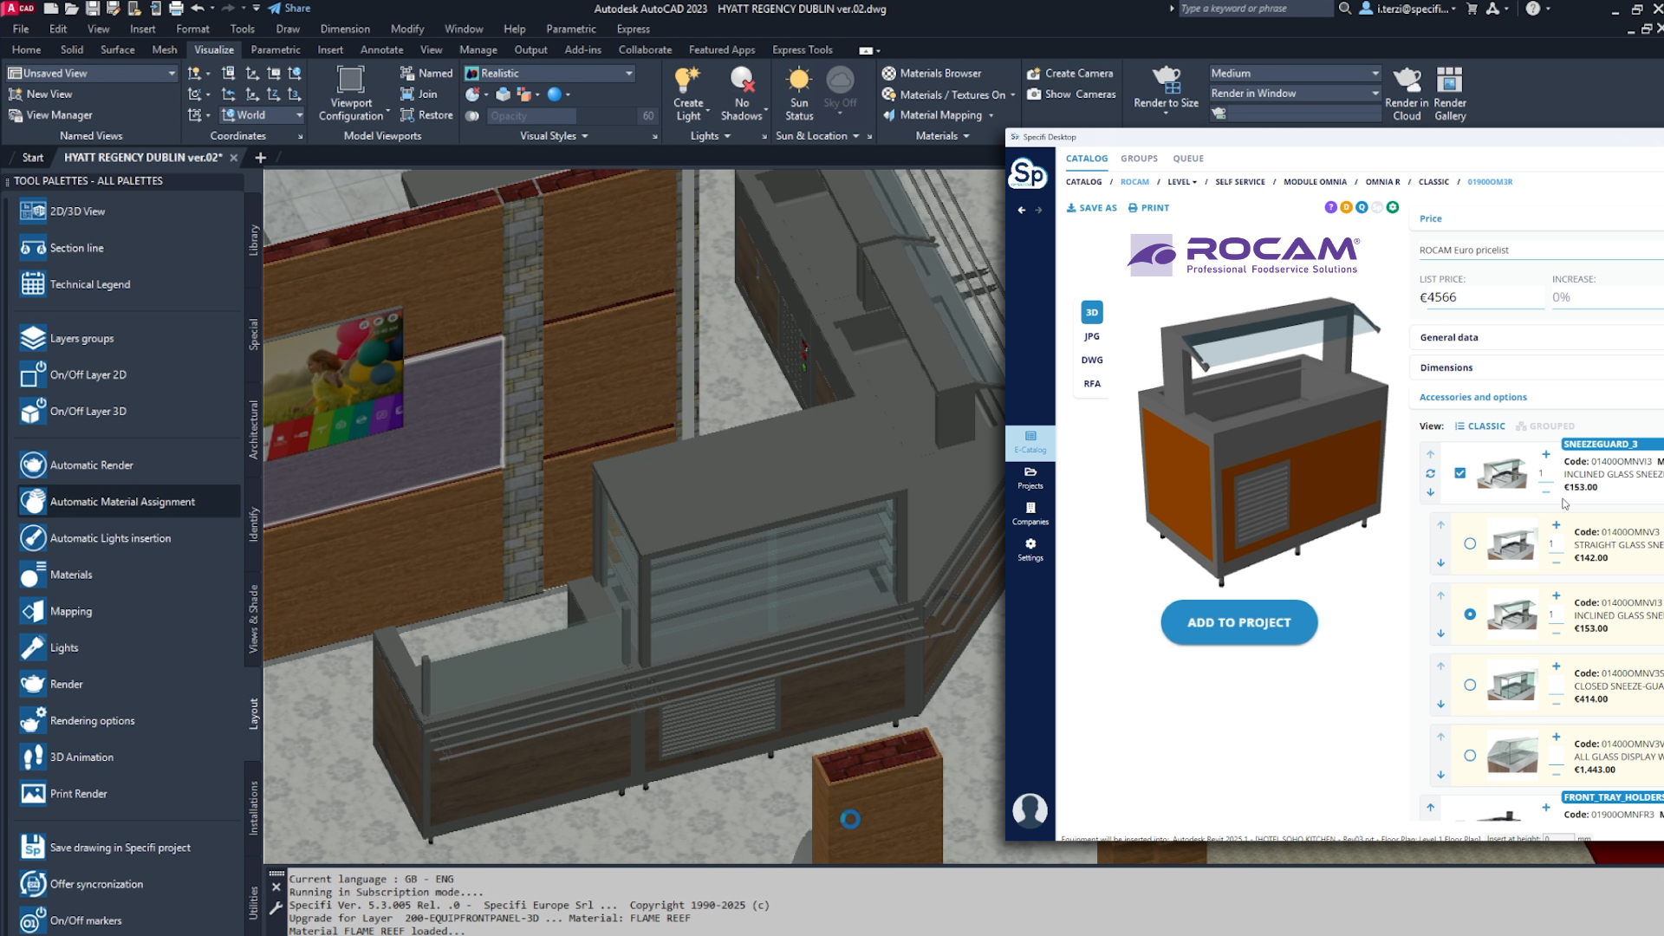Select All Glass Display €1,443.00 radio
The image size is (1664, 936).
coord(1470,755)
